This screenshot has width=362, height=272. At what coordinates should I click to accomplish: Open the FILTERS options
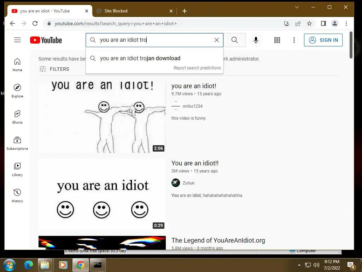(54, 69)
